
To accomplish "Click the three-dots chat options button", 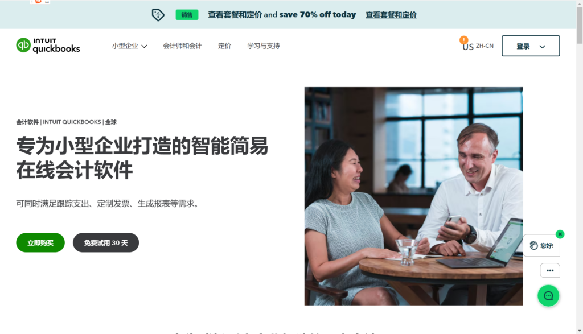I will click(x=550, y=270).
